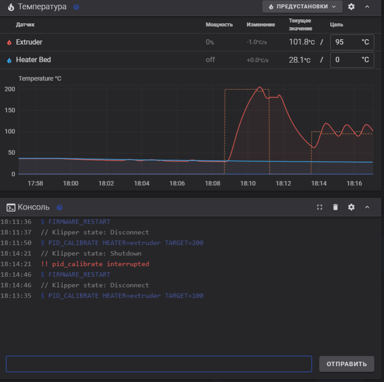384x382 pixels.
Task: Open the Консоль help question mark
Action: [x=59, y=207]
